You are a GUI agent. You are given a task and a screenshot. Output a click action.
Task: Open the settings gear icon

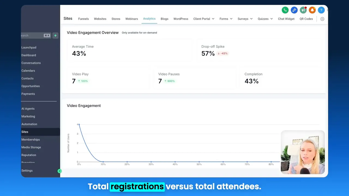point(322,19)
